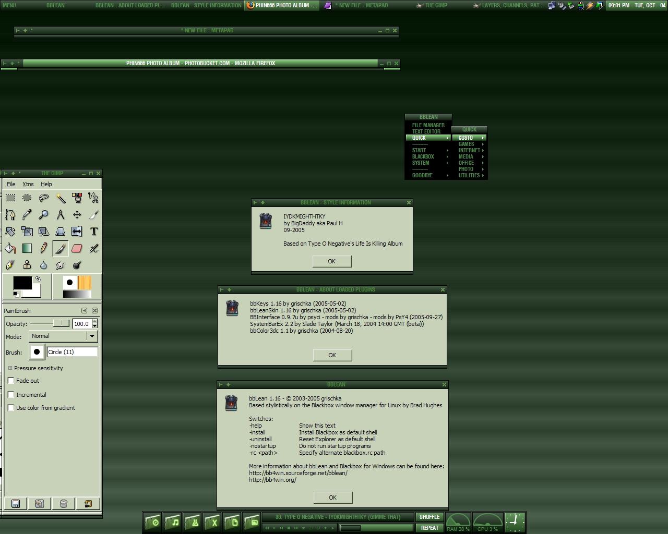Select the Rectangle Select tool in GIMP
The height and width of the screenshot is (534, 668).
pos(10,198)
